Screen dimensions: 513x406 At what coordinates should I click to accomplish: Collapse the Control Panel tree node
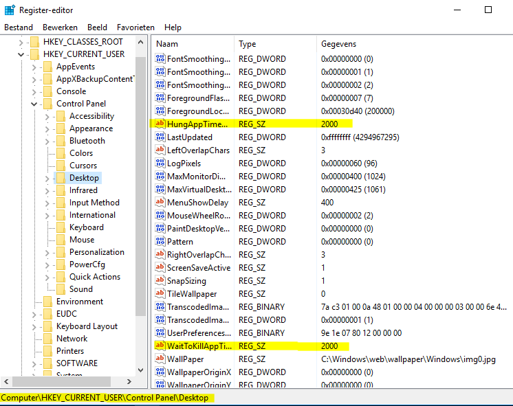pos(34,104)
